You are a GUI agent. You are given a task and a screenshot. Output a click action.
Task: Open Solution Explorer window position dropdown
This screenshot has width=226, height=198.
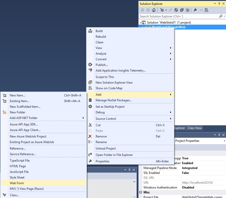(215, 4)
